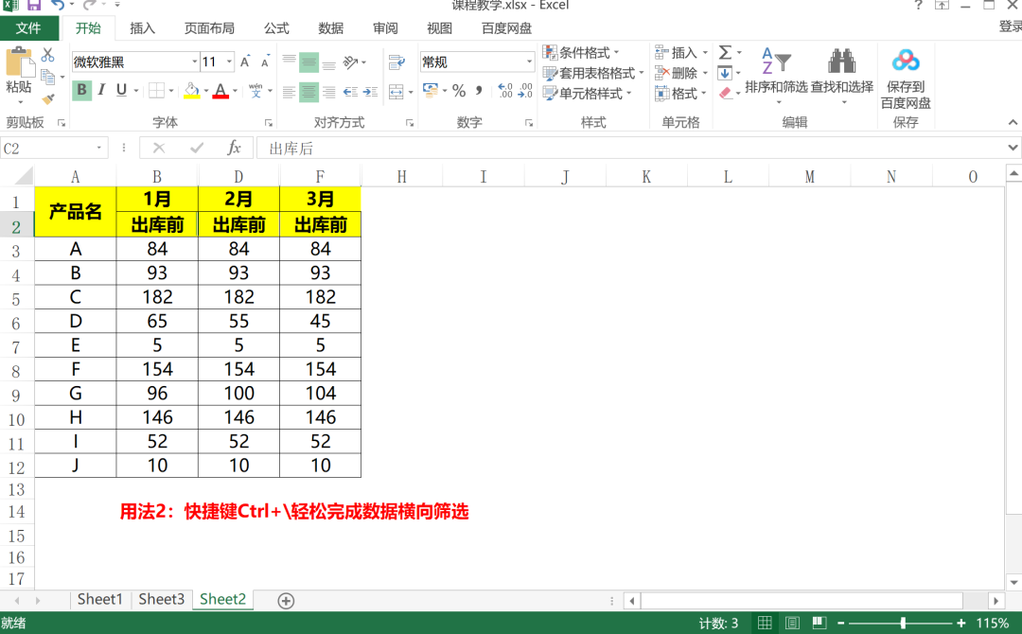Open Find and Select binoculars

[841, 62]
